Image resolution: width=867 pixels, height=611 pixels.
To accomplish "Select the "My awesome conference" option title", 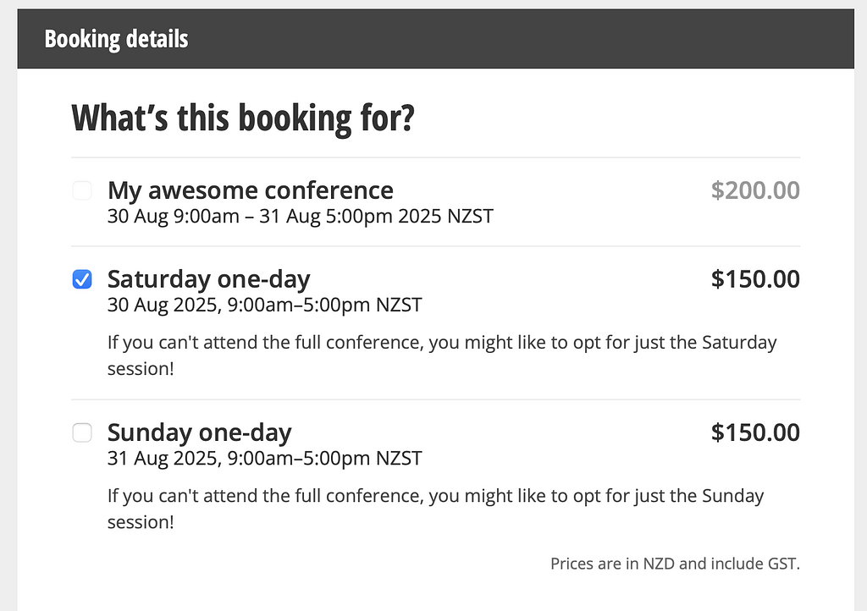I will (250, 190).
